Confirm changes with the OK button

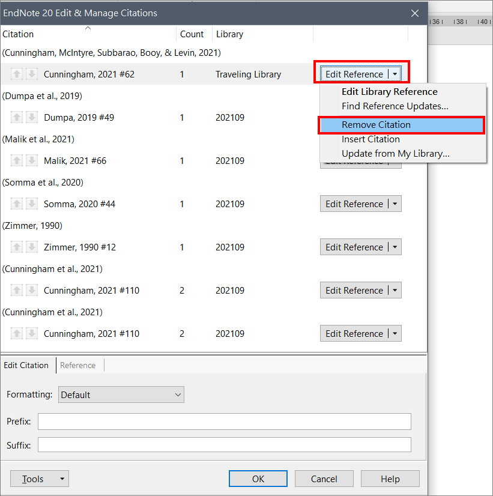pos(258,479)
